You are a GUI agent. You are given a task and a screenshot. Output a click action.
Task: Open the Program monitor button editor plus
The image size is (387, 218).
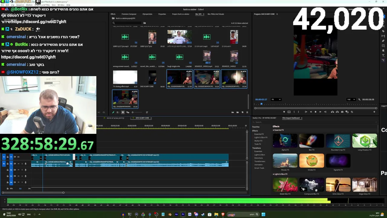374,112
